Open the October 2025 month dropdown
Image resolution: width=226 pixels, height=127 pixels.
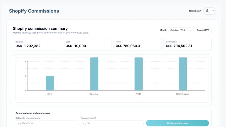[180, 30]
